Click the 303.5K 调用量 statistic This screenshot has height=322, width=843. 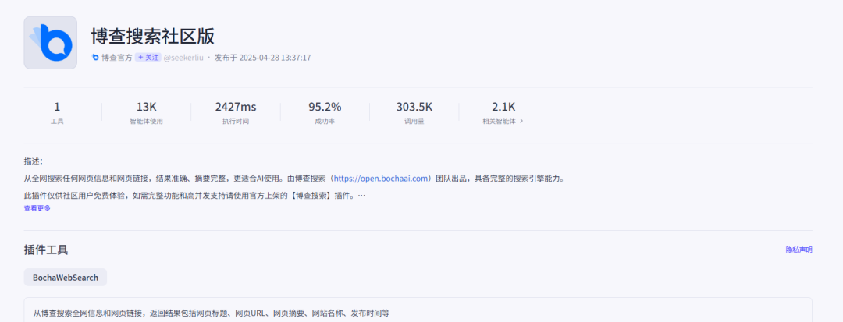(x=414, y=113)
